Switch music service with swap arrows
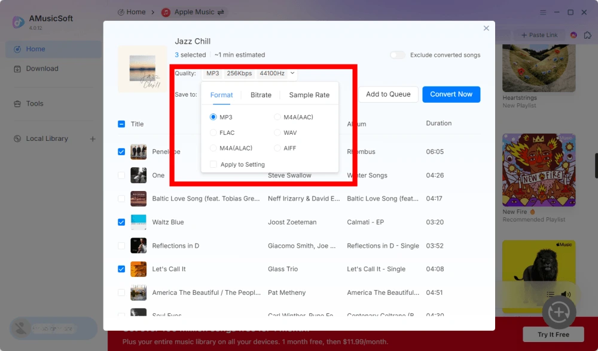Screen dimensions: 598x351 click(x=221, y=13)
